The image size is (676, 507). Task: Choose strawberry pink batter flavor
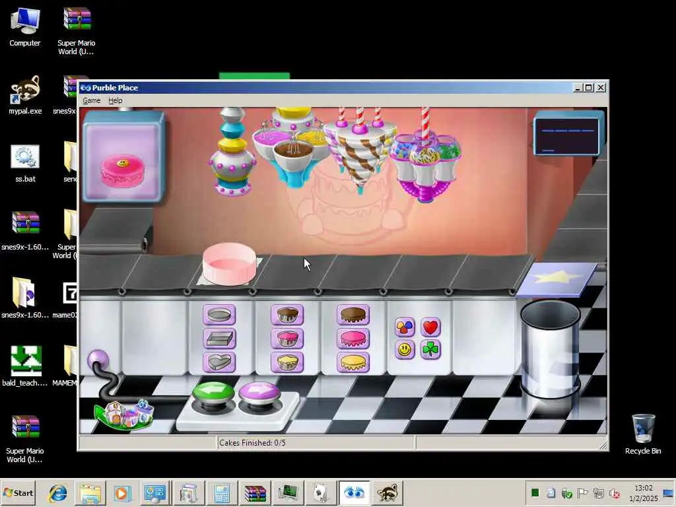tap(287, 339)
